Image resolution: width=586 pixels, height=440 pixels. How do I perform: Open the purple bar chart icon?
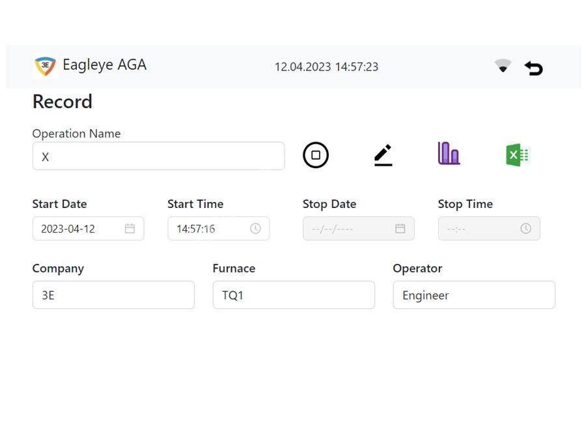click(449, 154)
